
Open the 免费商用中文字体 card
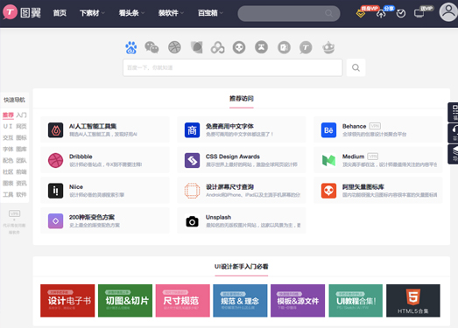242,129
